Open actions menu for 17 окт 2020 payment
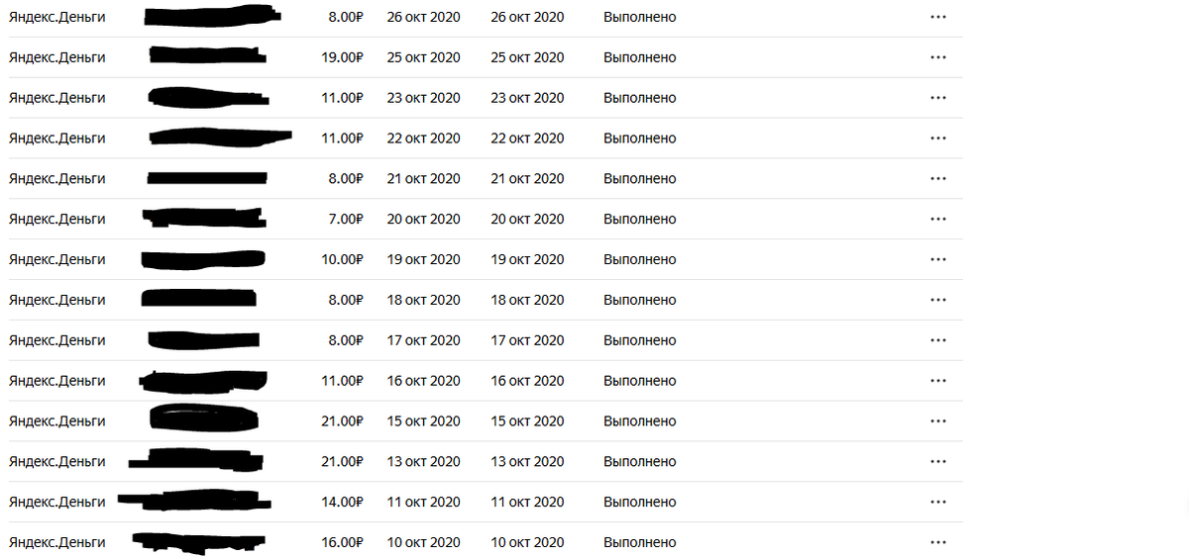This screenshot has width=1189, height=557. pyautogui.click(x=938, y=340)
